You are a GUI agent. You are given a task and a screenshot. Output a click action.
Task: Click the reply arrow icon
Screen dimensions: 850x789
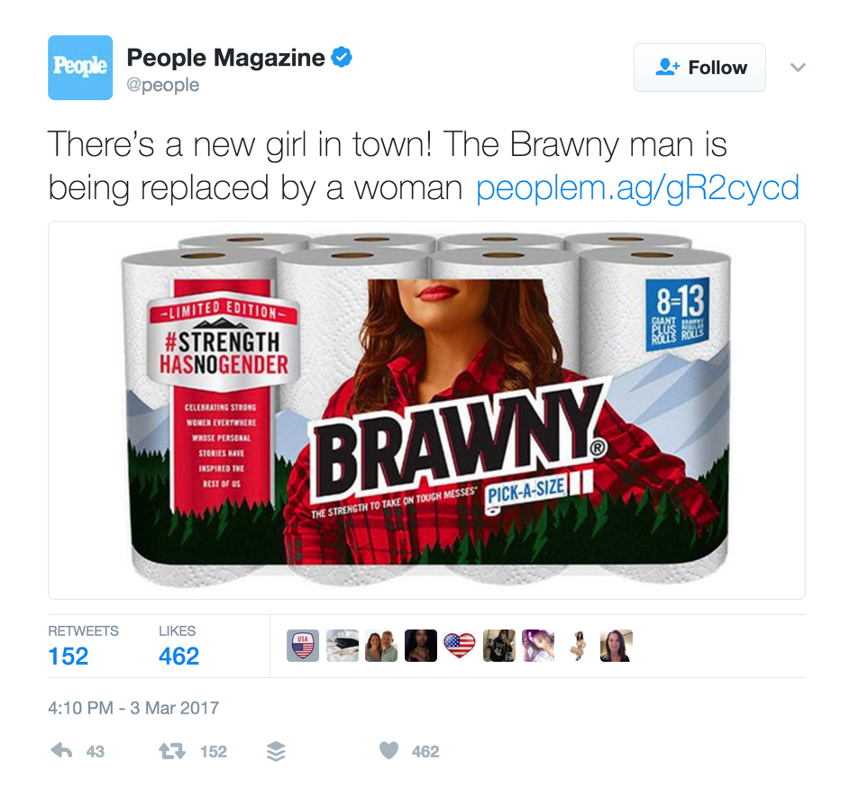61,751
